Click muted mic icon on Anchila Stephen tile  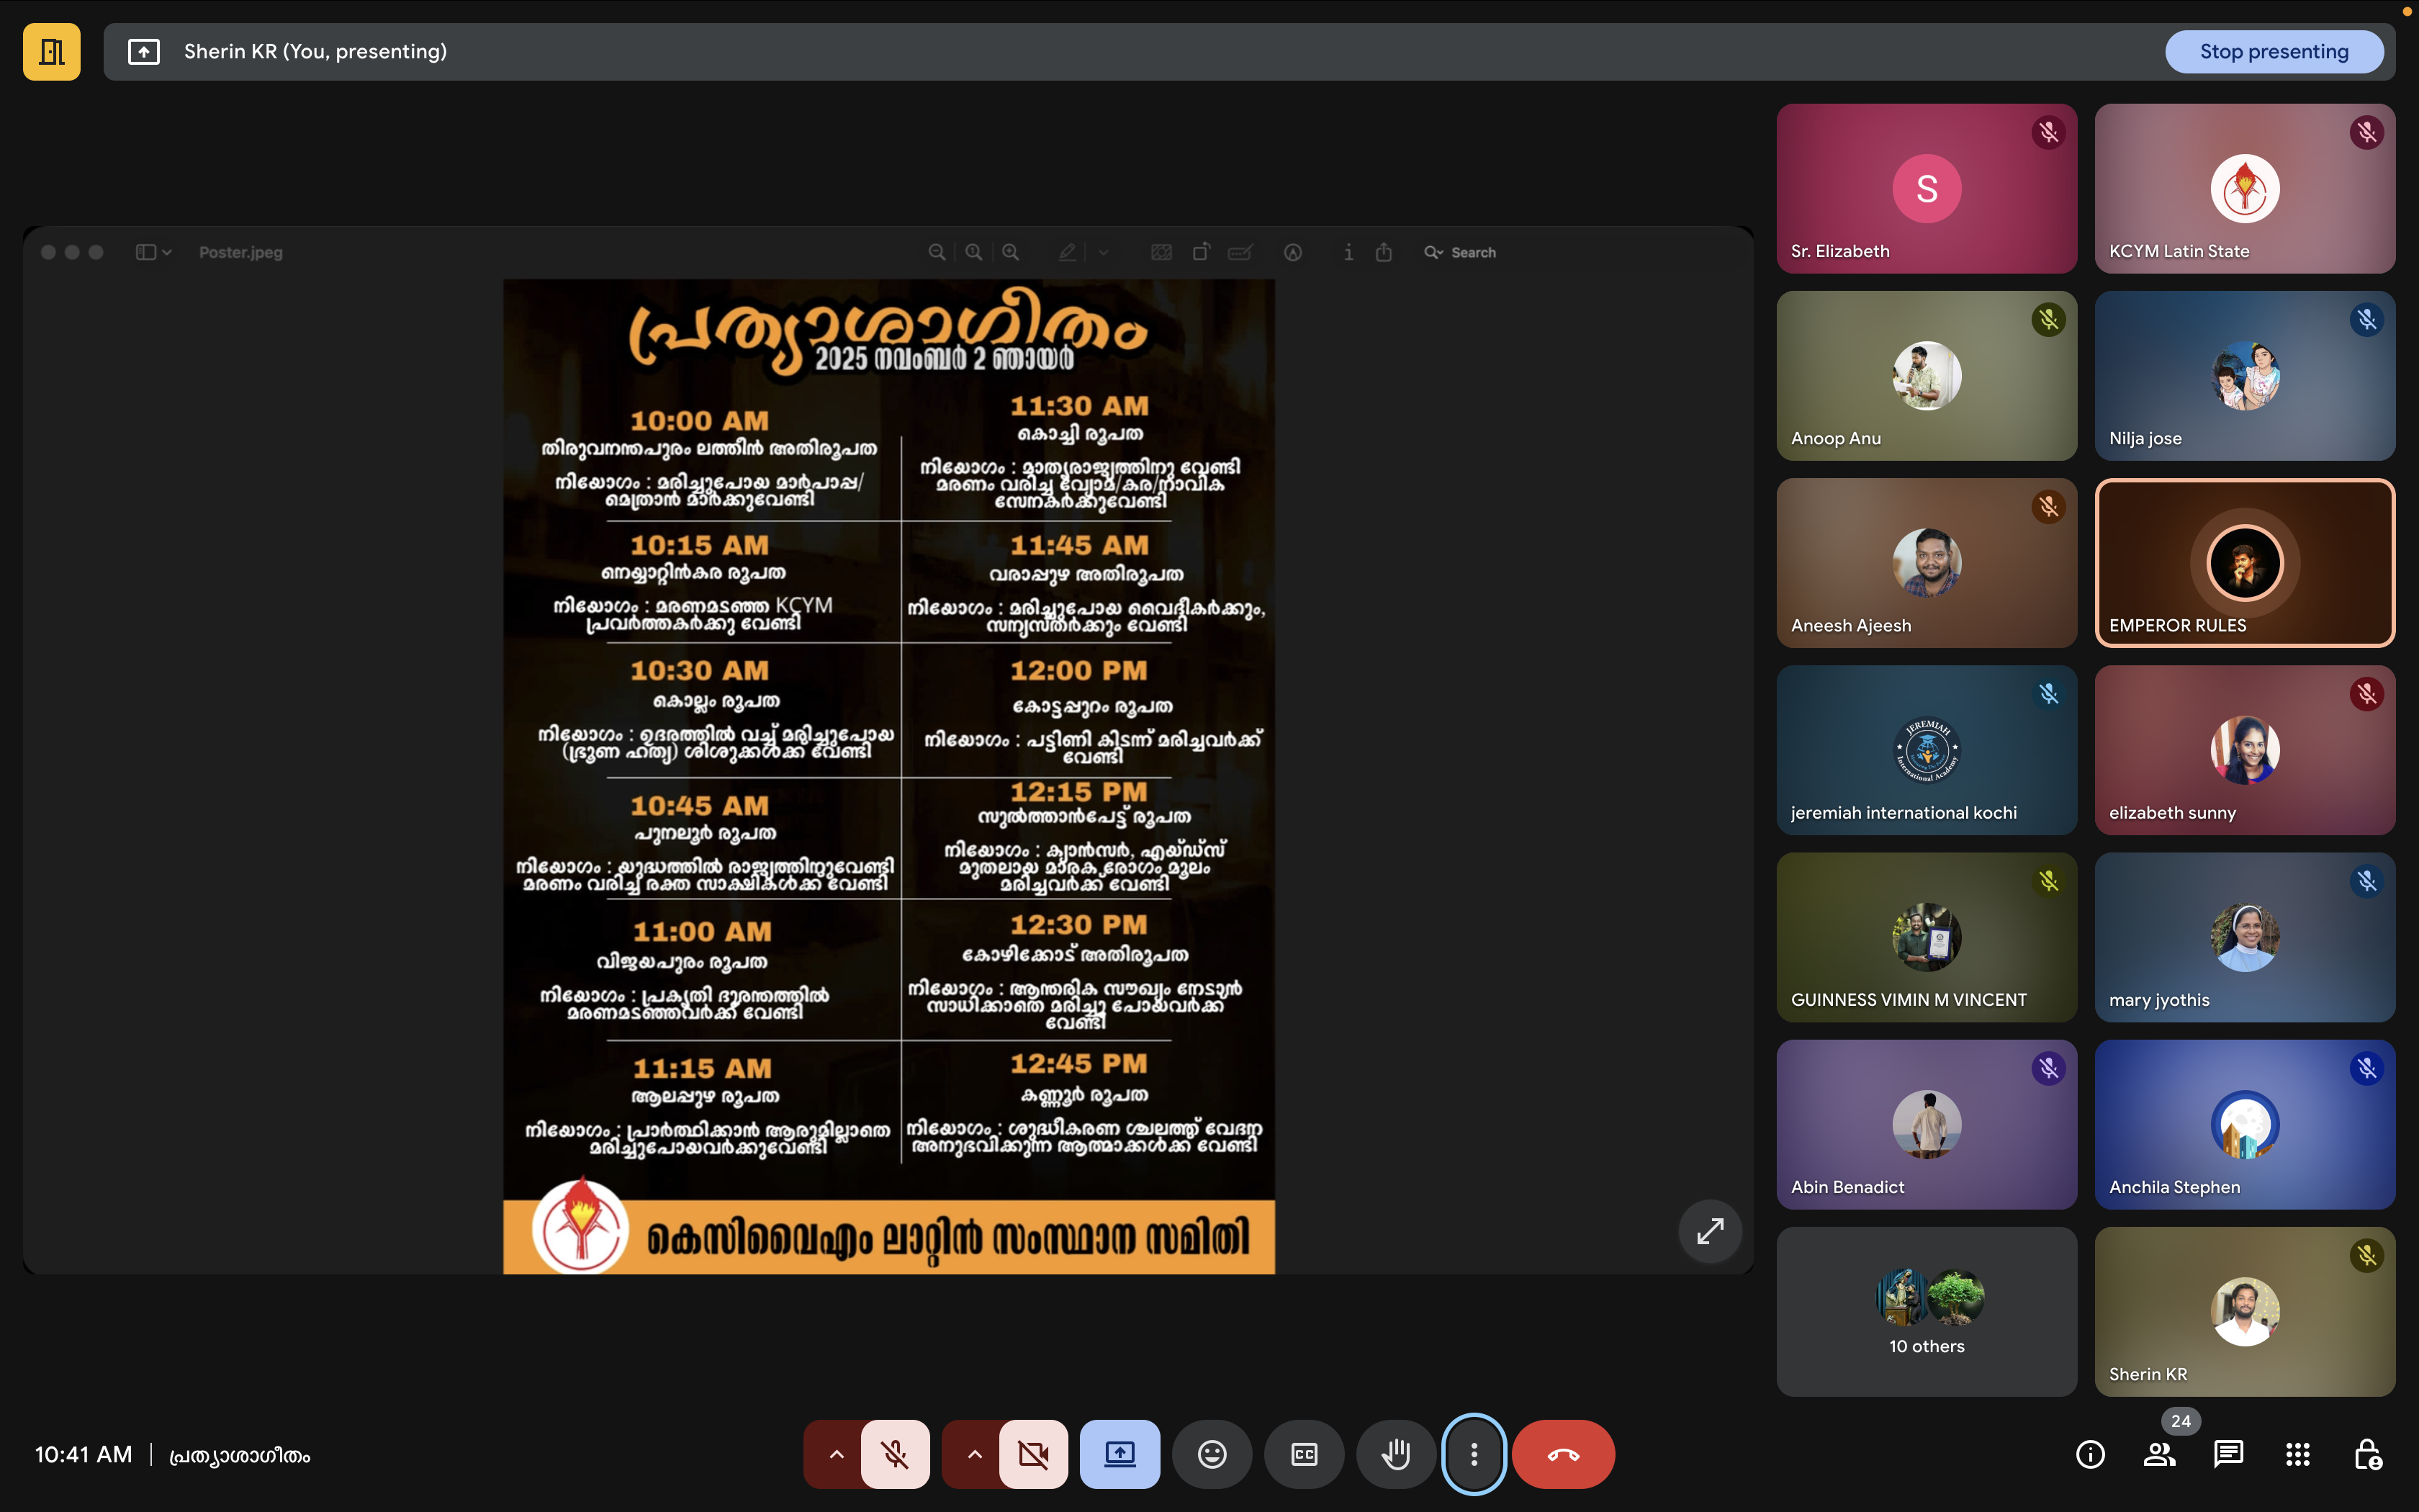point(2366,1068)
